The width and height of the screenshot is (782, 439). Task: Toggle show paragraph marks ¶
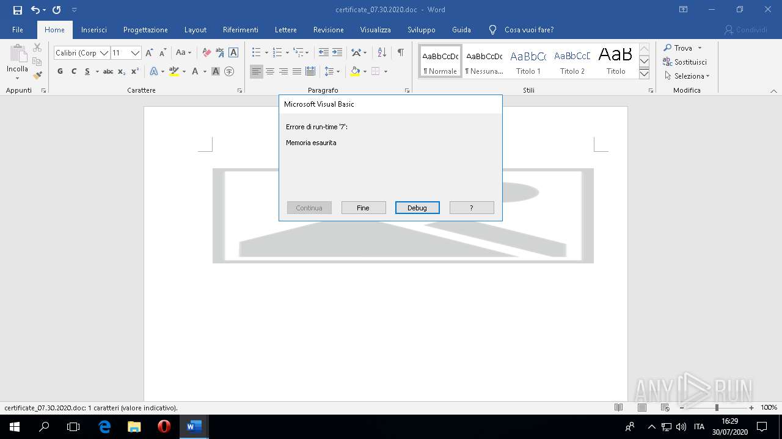400,52
